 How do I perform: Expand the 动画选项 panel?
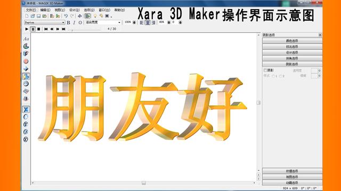click(292, 183)
